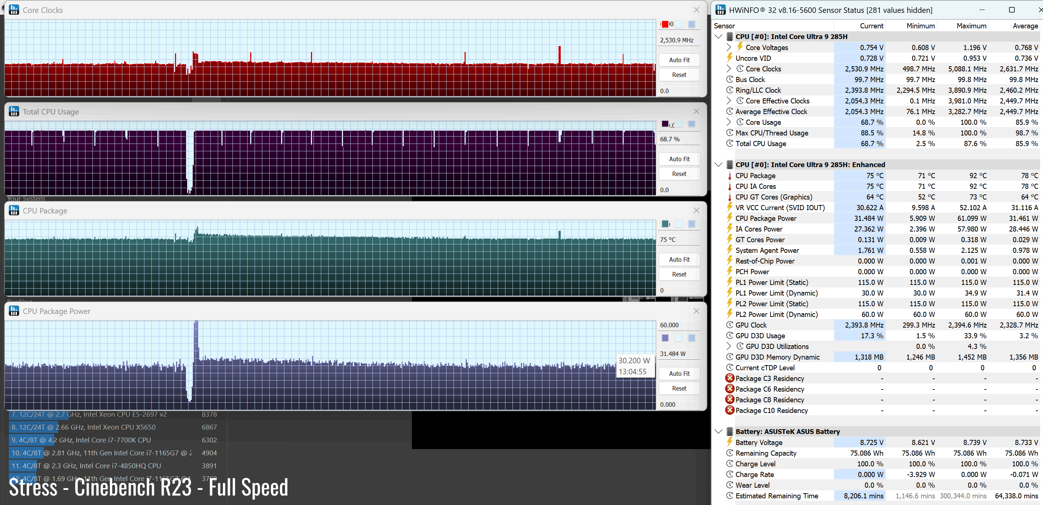Image resolution: width=1043 pixels, height=505 pixels.
Task: Collapse the CPU [#0] Intel Core Ultra 9 285H section
Action: 719,36
